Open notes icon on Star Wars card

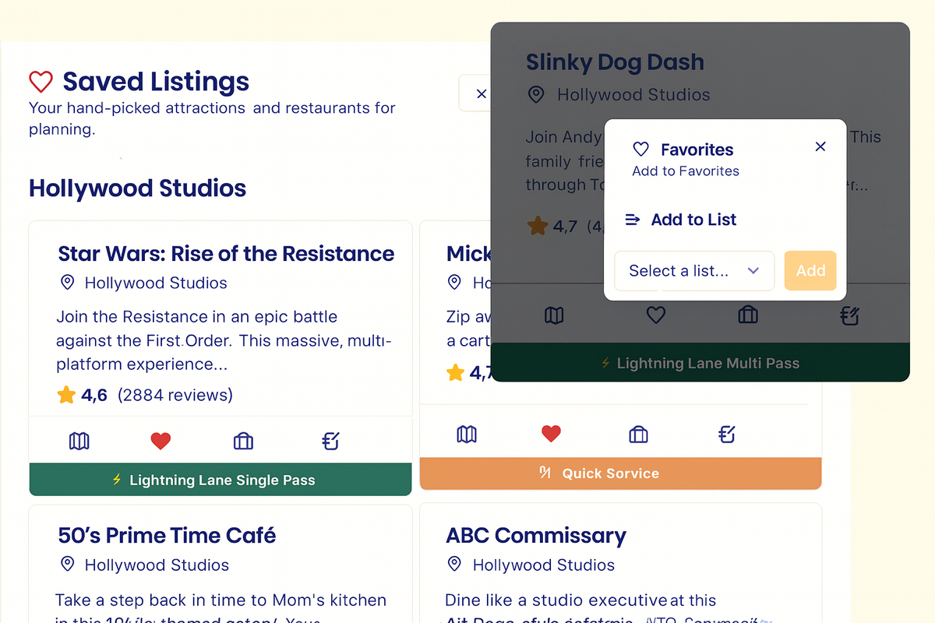tap(330, 442)
